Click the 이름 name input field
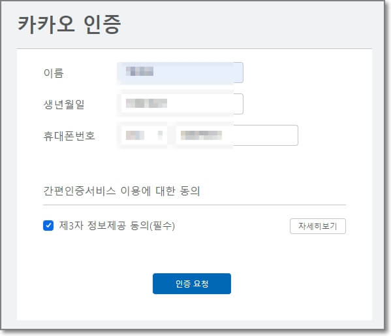391x336 pixels. coord(180,73)
